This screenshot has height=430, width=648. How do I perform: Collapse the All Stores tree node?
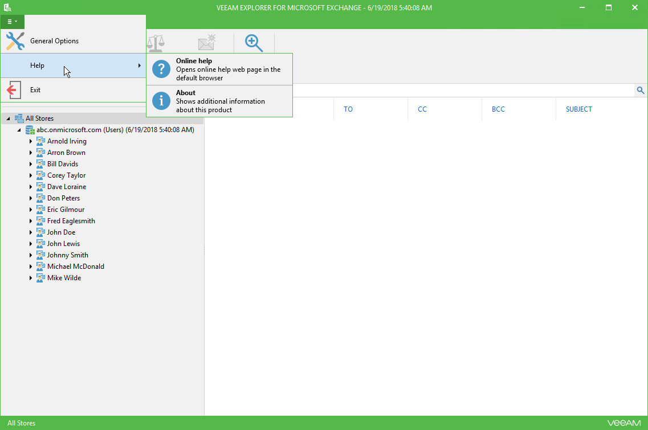click(x=8, y=118)
